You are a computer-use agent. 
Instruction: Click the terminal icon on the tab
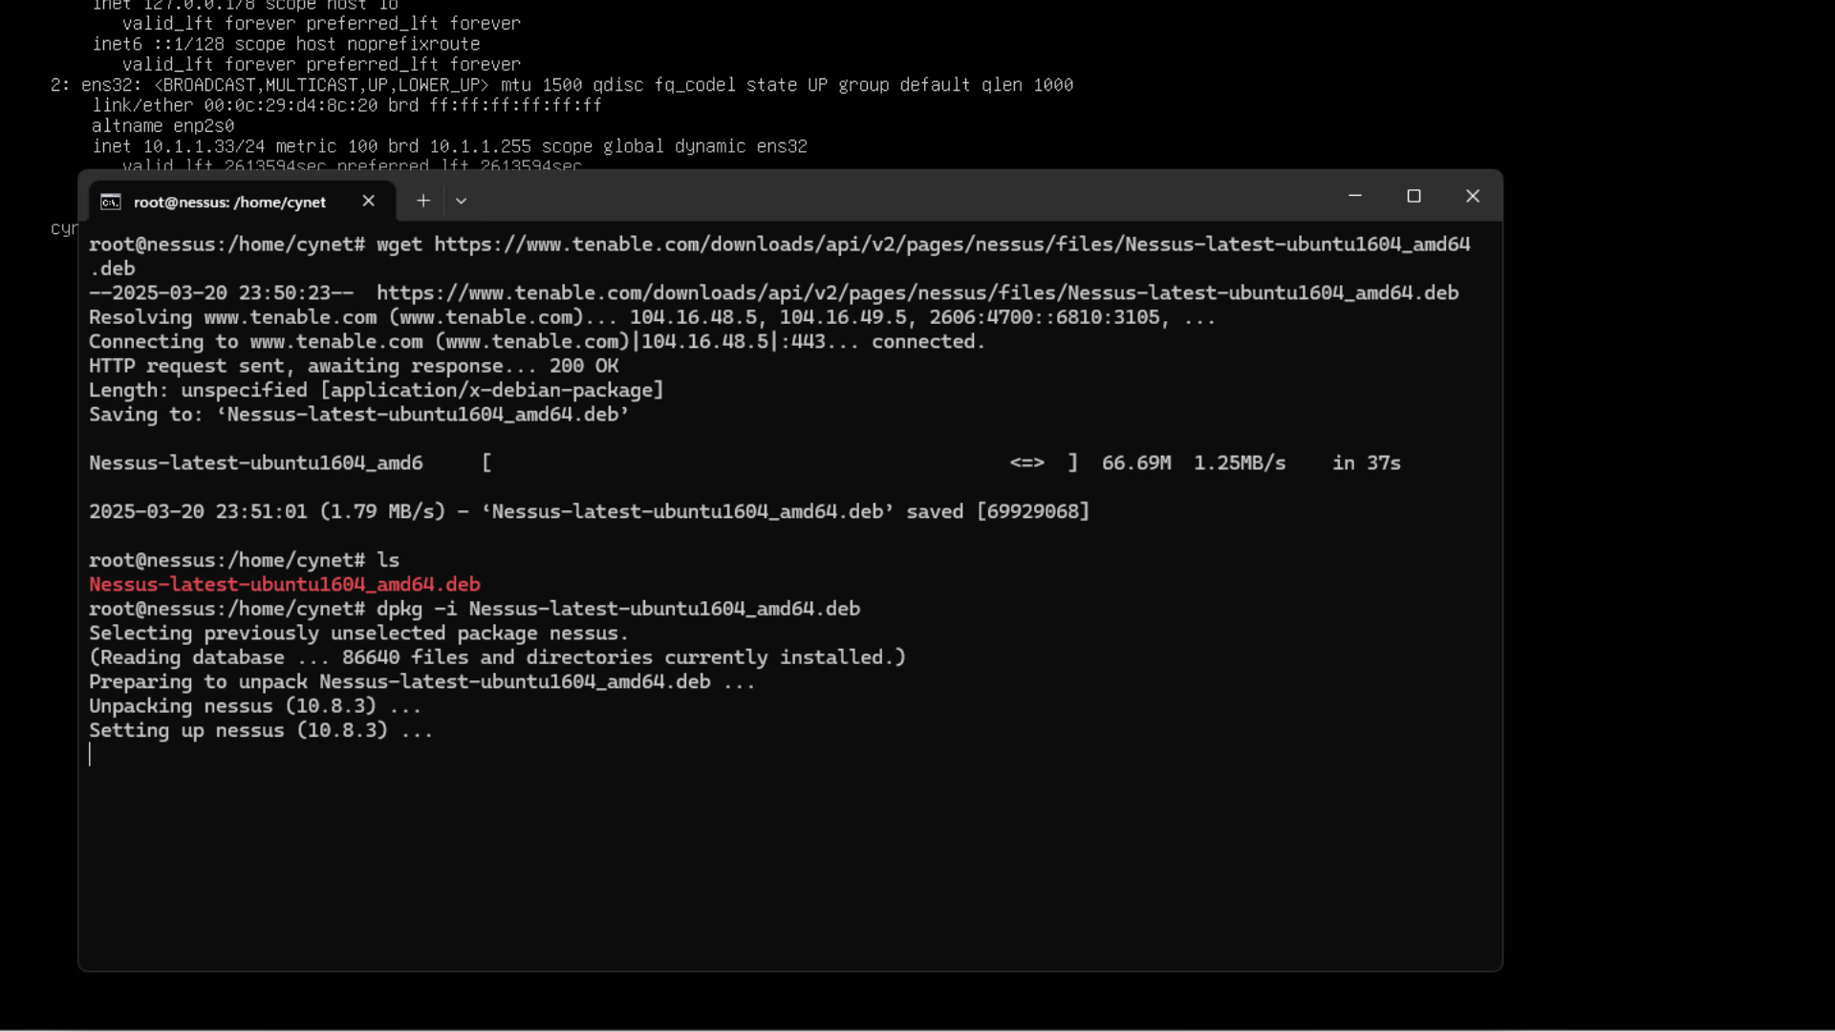point(111,202)
